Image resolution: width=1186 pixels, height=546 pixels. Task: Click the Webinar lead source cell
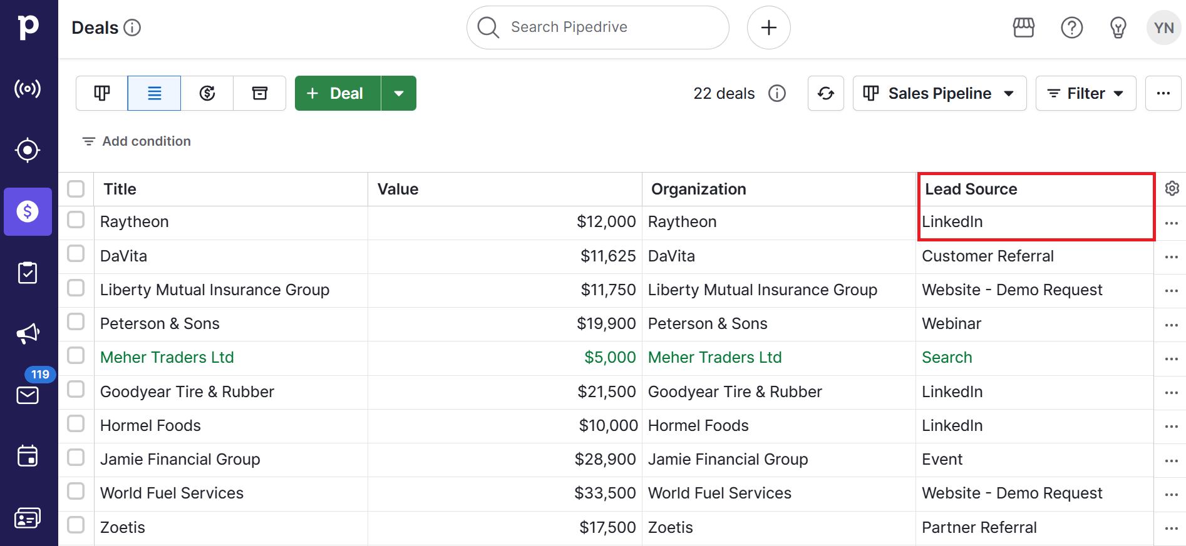point(952,323)
